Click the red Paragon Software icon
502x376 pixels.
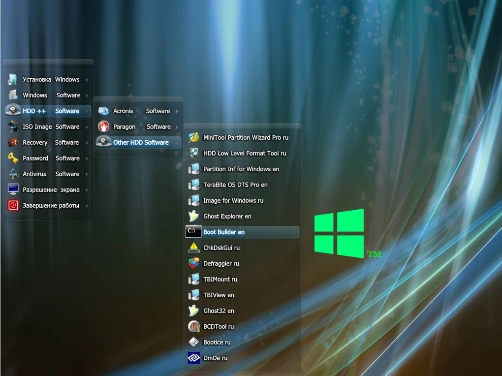(x=104, y=126)
